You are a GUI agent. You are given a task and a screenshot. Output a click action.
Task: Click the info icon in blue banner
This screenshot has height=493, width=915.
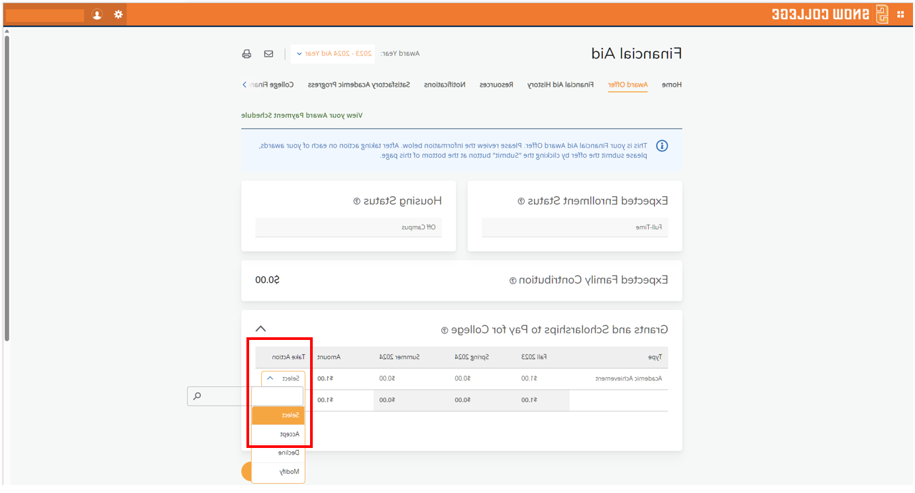click(x=662, y=146)
